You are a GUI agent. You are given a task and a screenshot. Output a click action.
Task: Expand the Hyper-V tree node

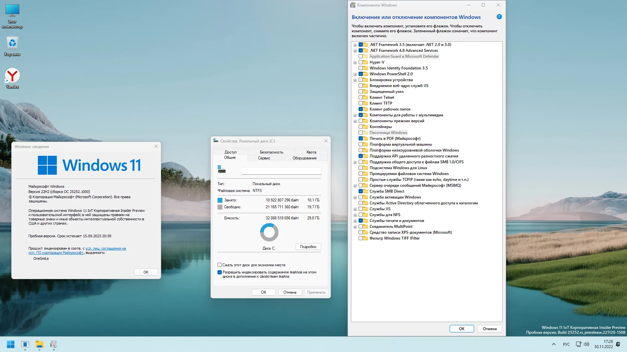pos(355,63)
